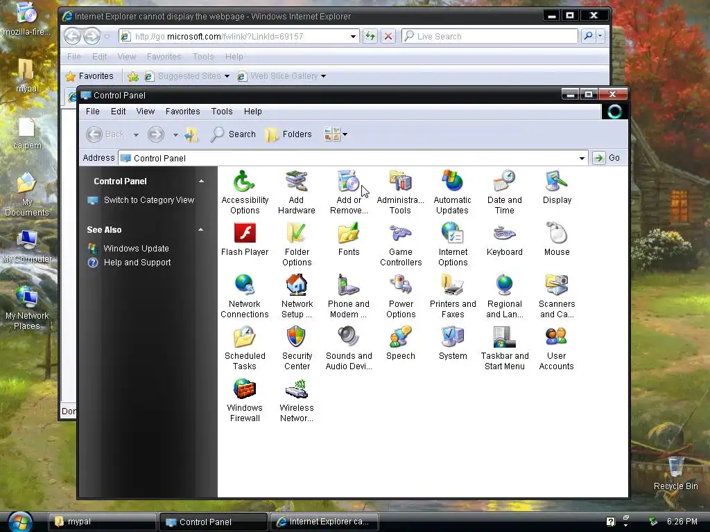Open Game Controllers icon
The width and height of the screenshot is (710, 532).
click(401, 244)
